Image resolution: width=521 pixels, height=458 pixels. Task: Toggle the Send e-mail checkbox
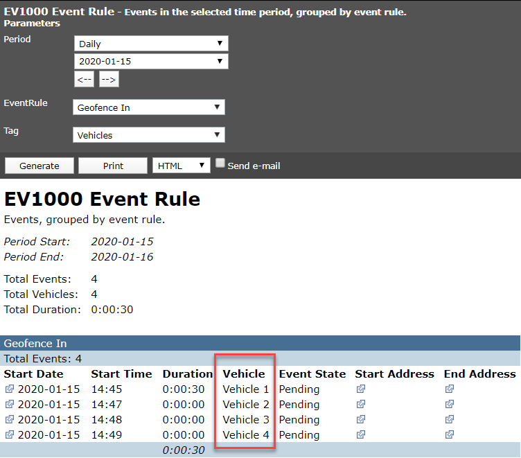[x=220, y=163]
